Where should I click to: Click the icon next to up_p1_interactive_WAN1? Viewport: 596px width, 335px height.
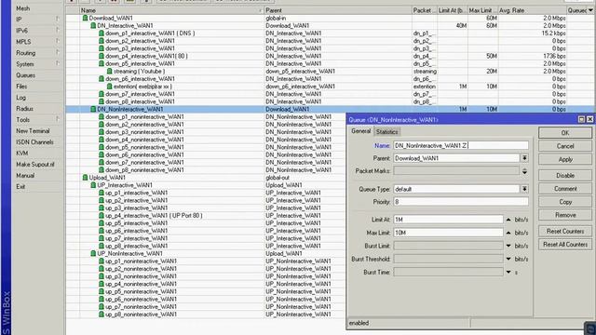tap(102, 193)
